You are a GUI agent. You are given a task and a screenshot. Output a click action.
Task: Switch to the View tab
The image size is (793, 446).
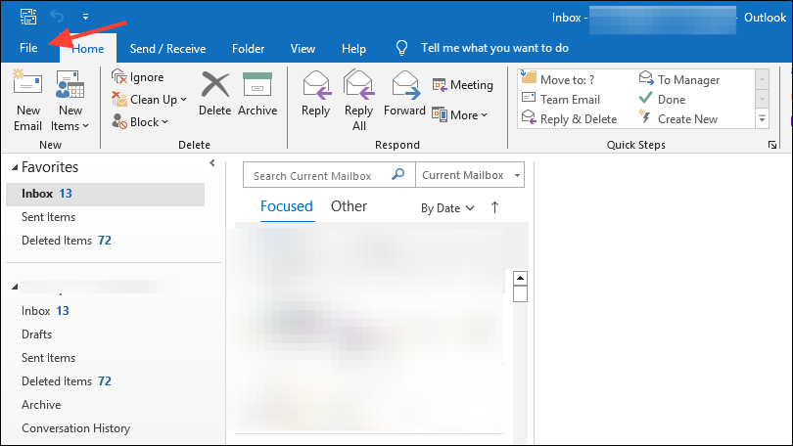[x=303, y=49]
